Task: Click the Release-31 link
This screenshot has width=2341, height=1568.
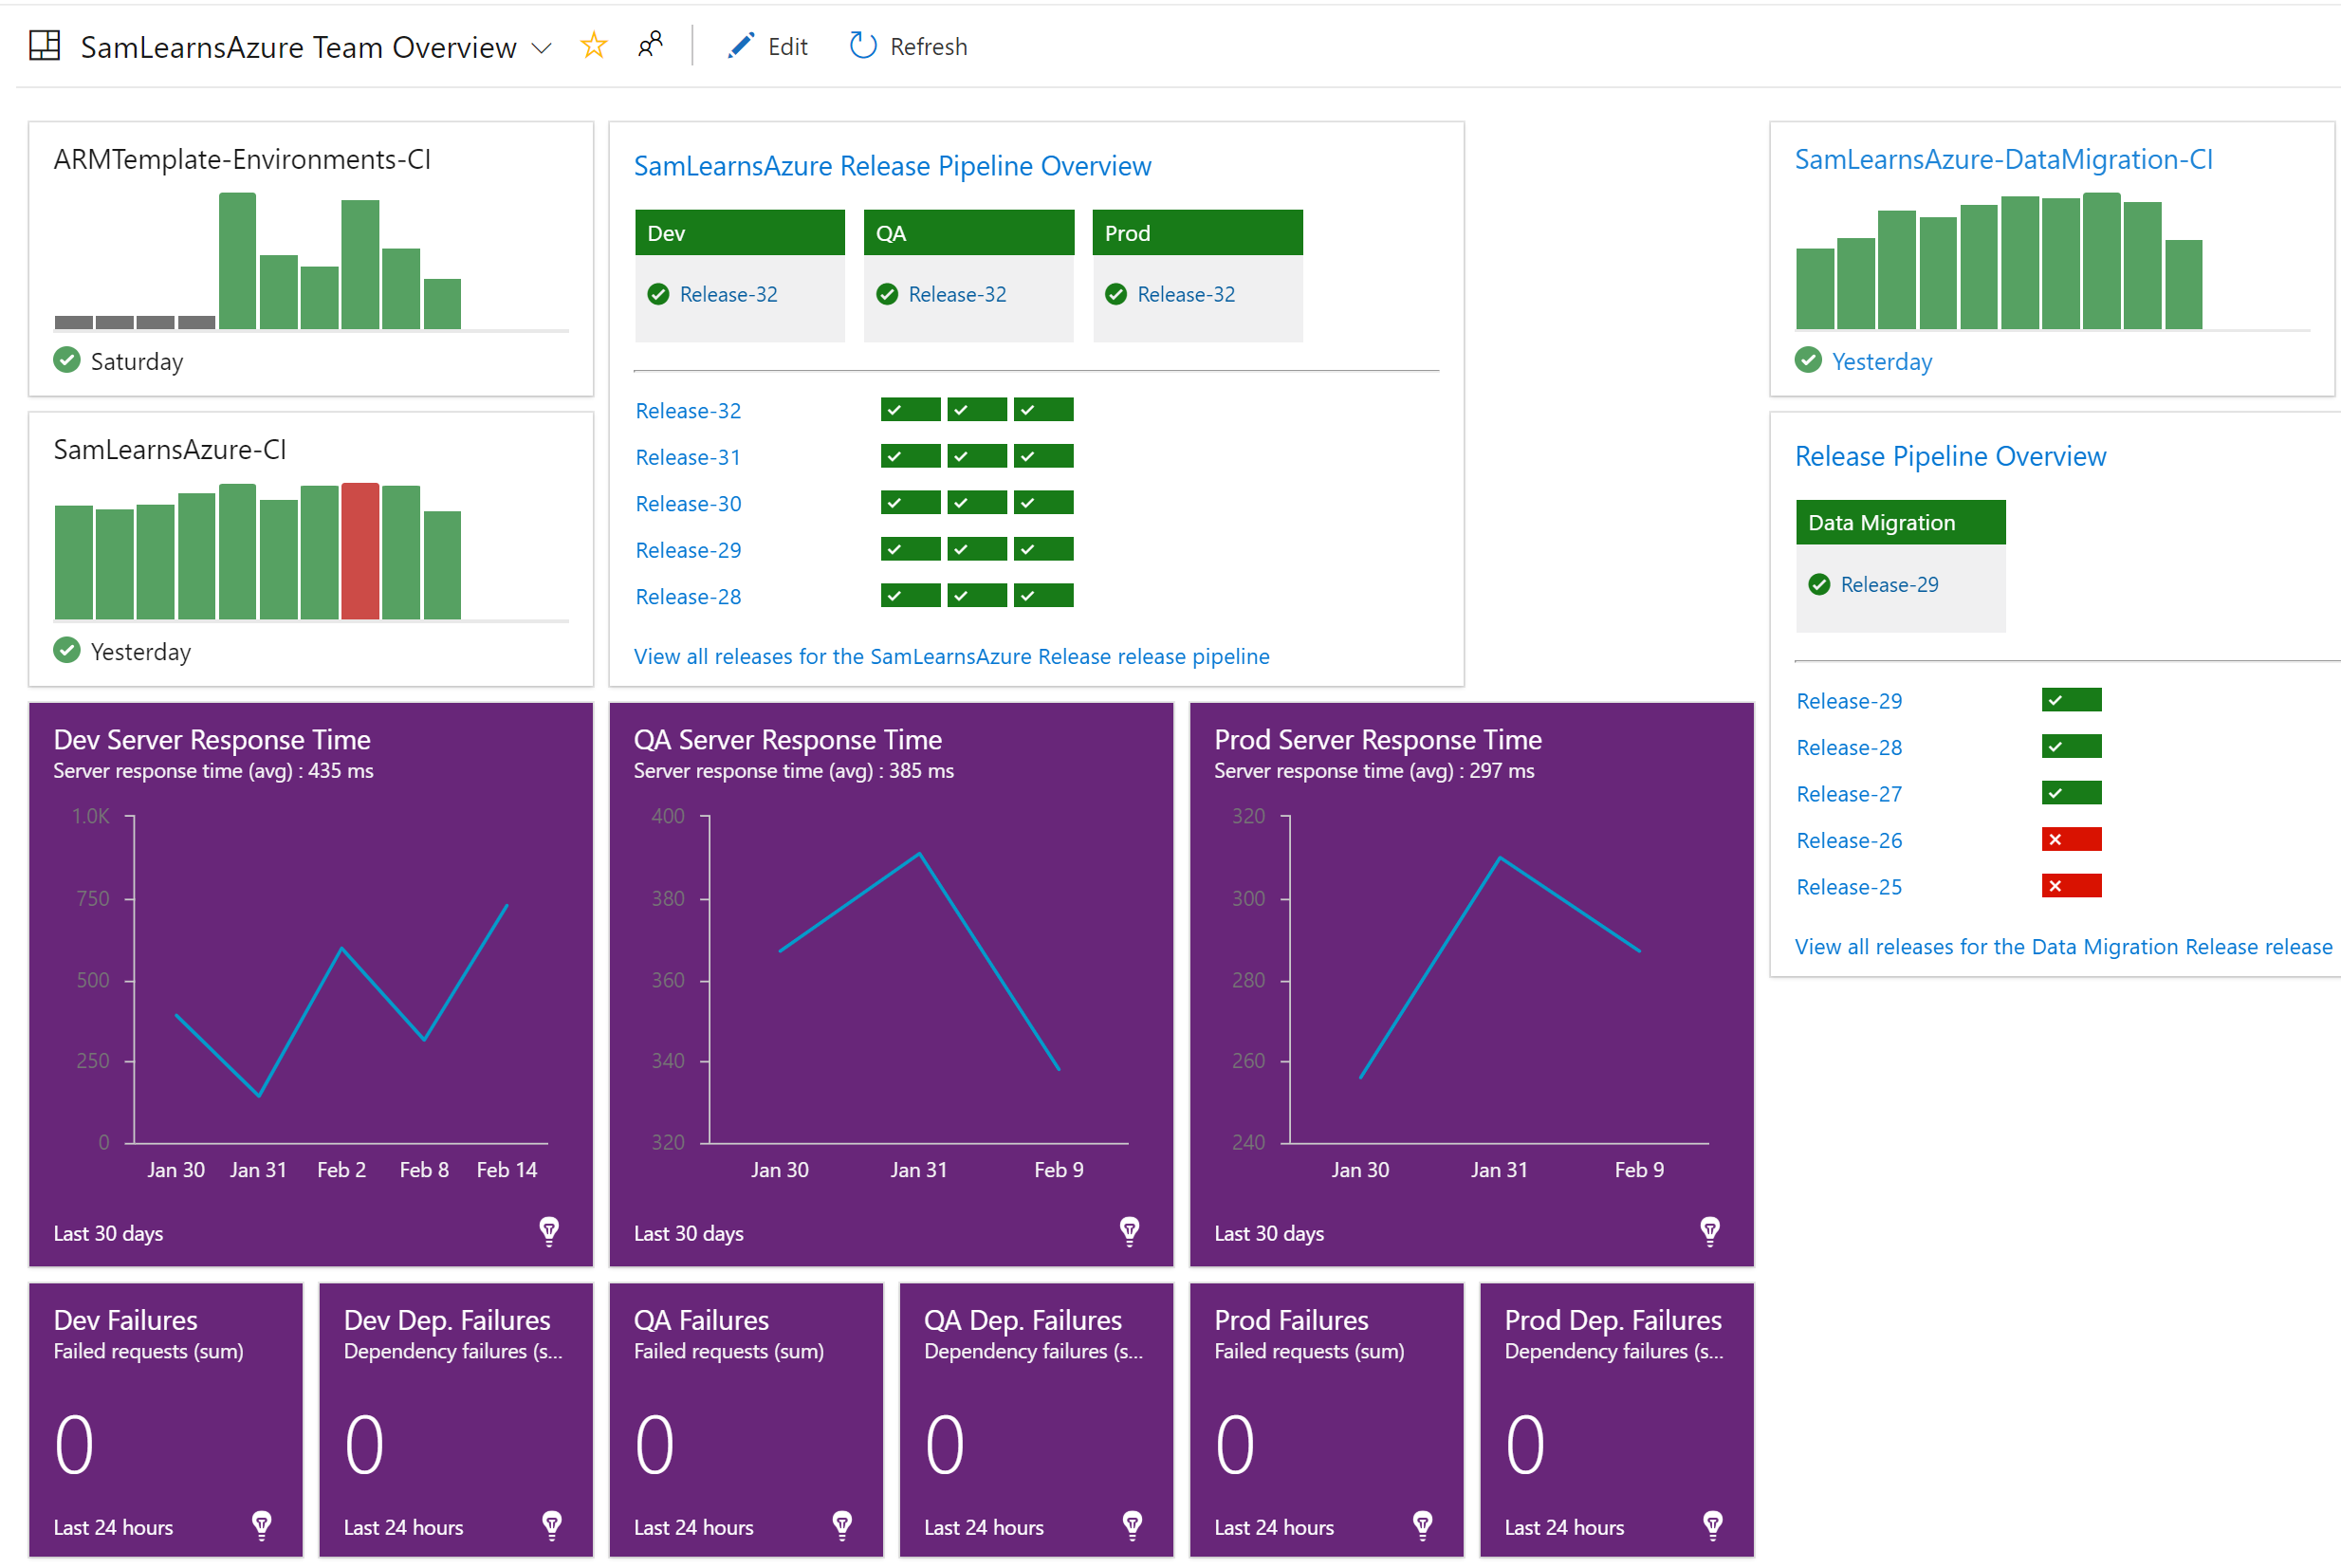Action: 688,457
